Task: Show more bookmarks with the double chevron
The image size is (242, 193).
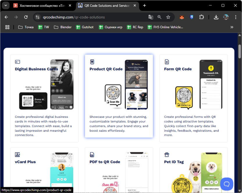Action: (x=232, y=27)
